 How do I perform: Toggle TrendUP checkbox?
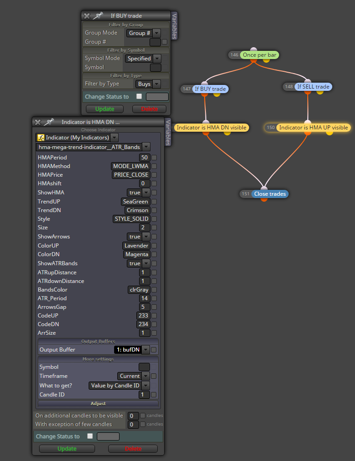click(x=154, y=202)
